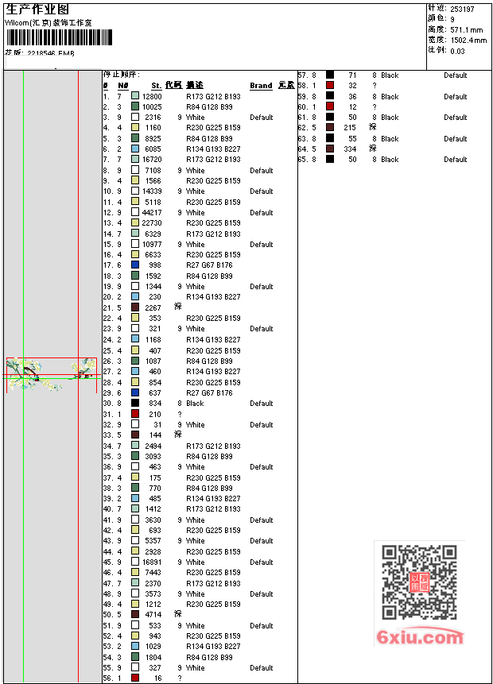Click the stitch total '253197'
The image size is (493, 684).
coord(462,10)
